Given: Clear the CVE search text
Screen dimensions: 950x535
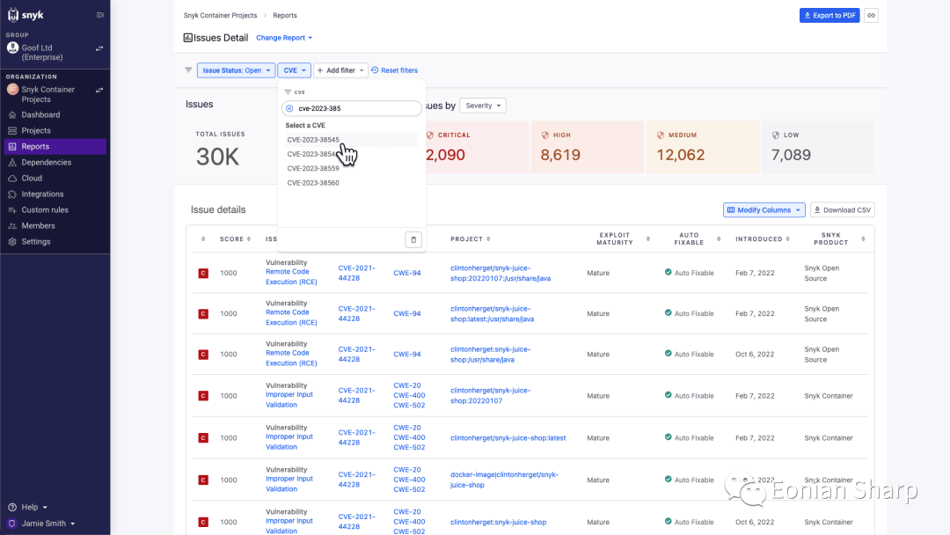Looking at the screenshot, I should coord(289,108).
